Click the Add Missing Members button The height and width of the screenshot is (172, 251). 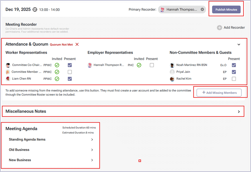[x=219, y=93]
